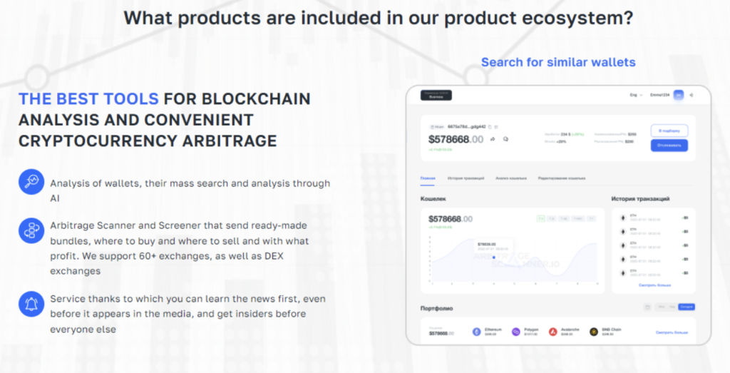
Task: Click the arbitrage scanner nodes icon
Action: tap(31, 230)
